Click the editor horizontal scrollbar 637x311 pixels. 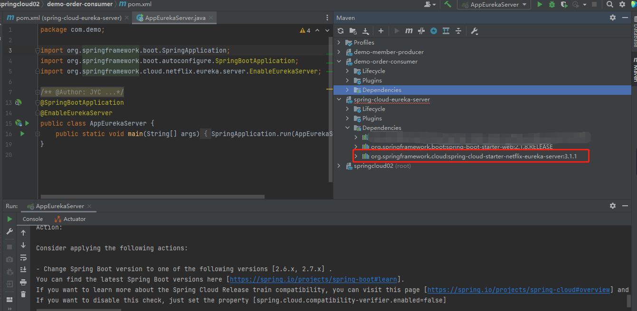(x=152, y=197)
